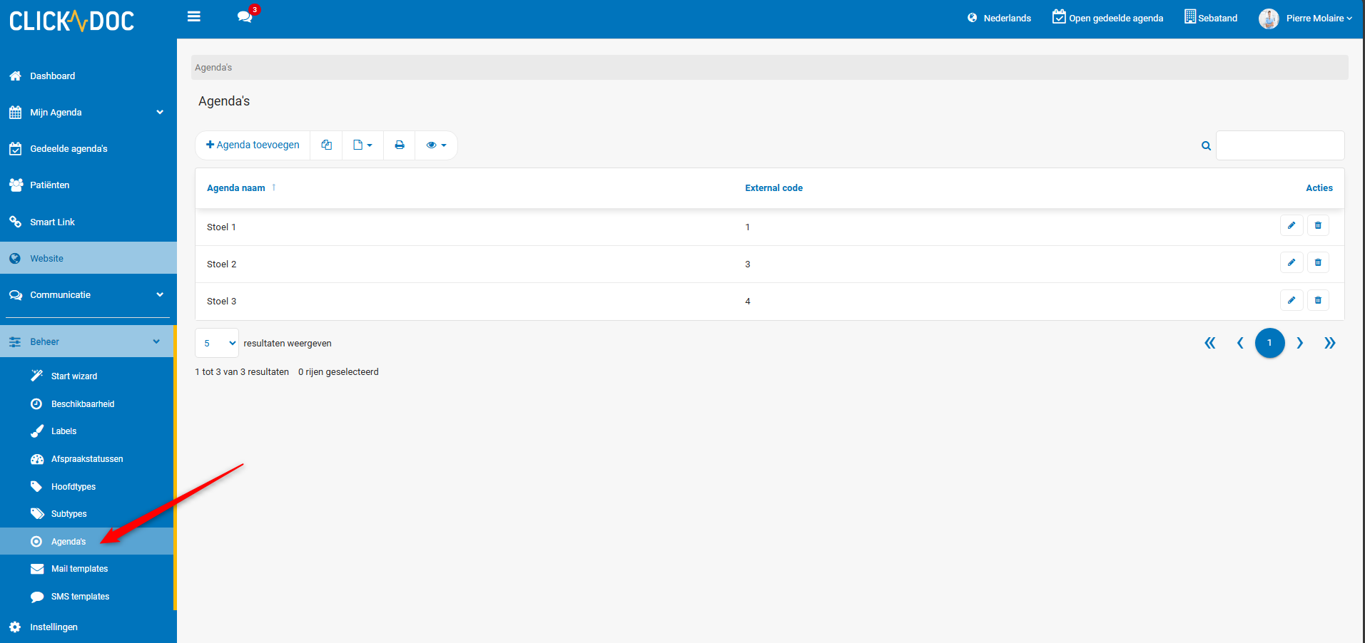Click the Agenda toevoegen button
Viewport: 1365px width, 643px height.
(x=253, y=145)
